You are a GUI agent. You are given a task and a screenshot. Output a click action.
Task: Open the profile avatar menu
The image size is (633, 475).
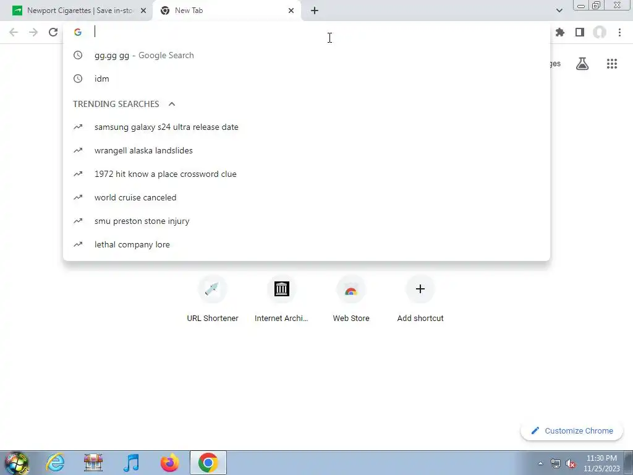(600, 32)
